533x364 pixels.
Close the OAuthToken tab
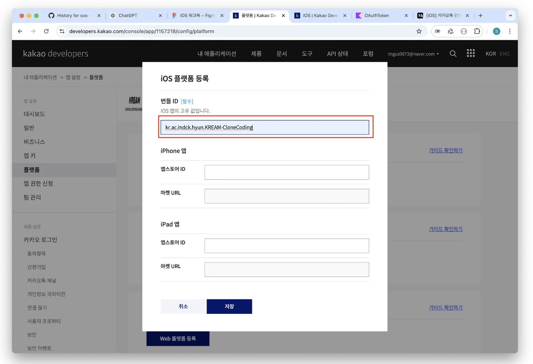tap(406, 15)
